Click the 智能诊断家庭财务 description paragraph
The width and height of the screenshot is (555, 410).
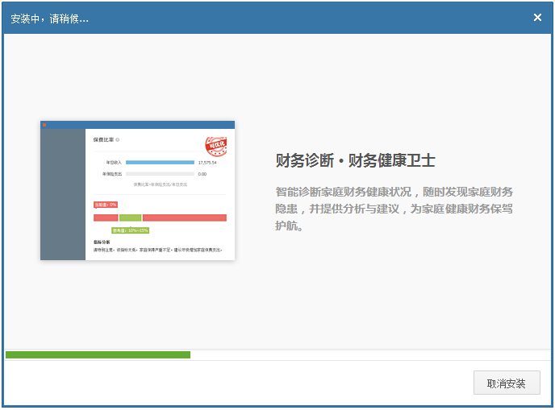[394, 209]
